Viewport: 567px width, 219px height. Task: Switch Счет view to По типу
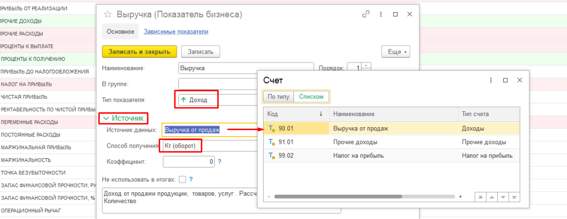(278, 96)
